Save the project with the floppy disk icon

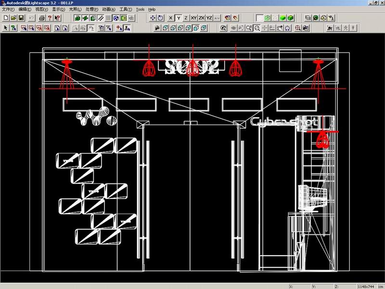21,18
